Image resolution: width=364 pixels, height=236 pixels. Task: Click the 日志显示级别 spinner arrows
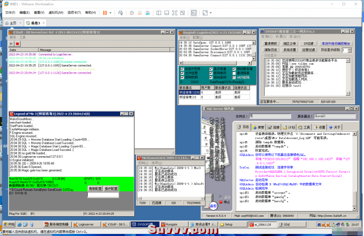click(349, 50)
